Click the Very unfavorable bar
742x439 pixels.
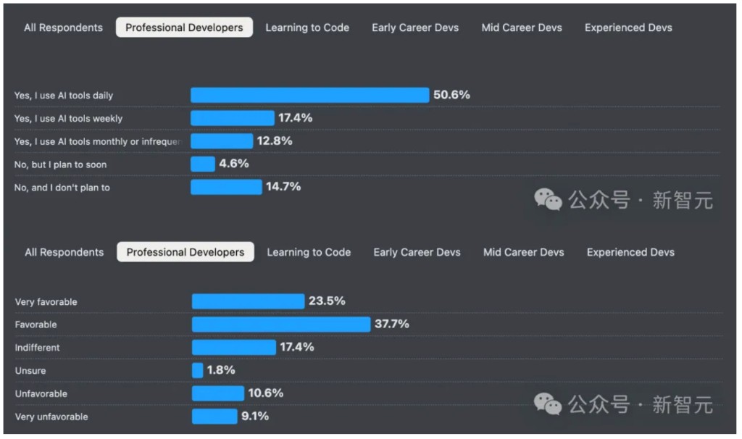tap(214, 417)
